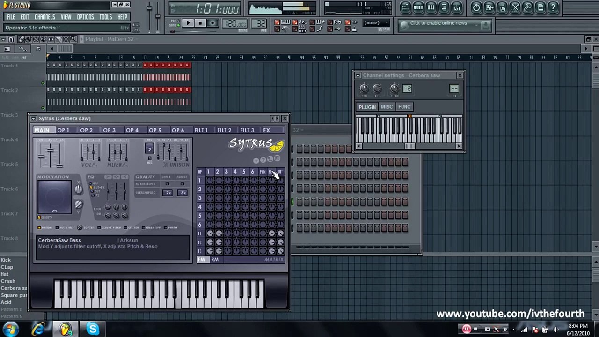Select the Acid channel in the list

[6, 302]
